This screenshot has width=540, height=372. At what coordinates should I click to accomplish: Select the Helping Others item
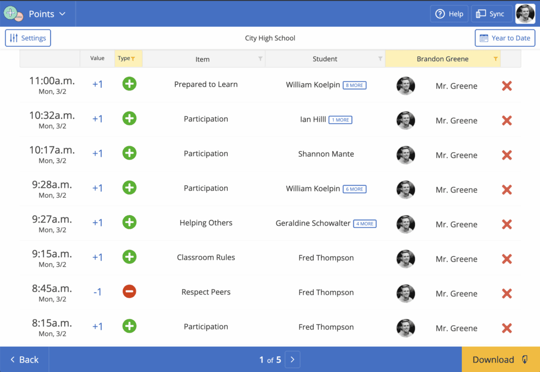click(x=206, y=223)
